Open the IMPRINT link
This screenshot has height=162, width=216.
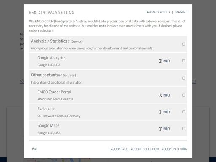coord(181,12)
